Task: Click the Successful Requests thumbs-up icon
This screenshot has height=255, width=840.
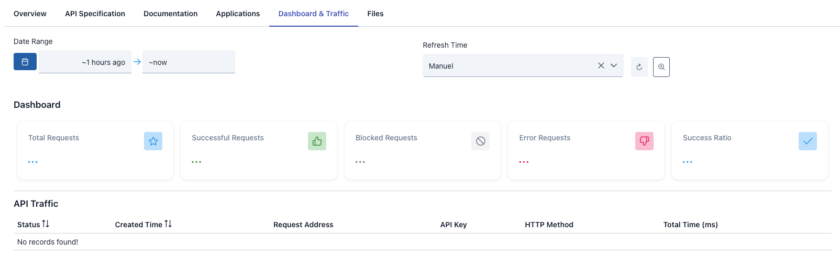Action: coord(317,141)
